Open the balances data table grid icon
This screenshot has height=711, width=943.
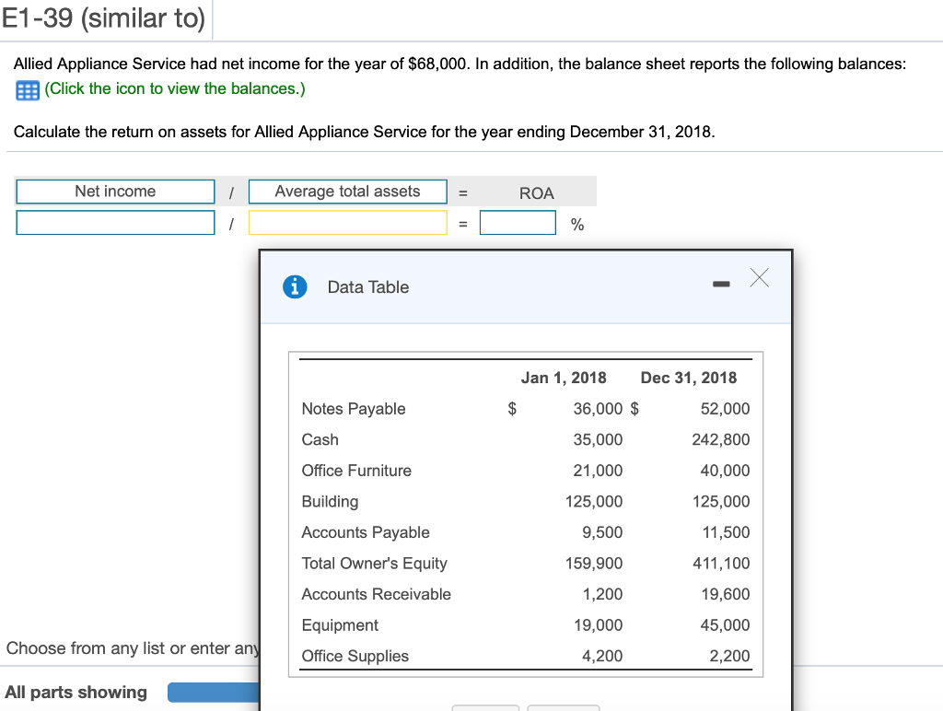point(27,90)
